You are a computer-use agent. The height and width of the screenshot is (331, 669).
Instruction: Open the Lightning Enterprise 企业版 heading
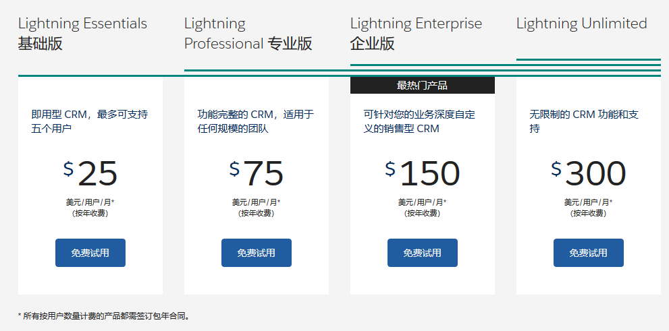[x=416, y=34]
